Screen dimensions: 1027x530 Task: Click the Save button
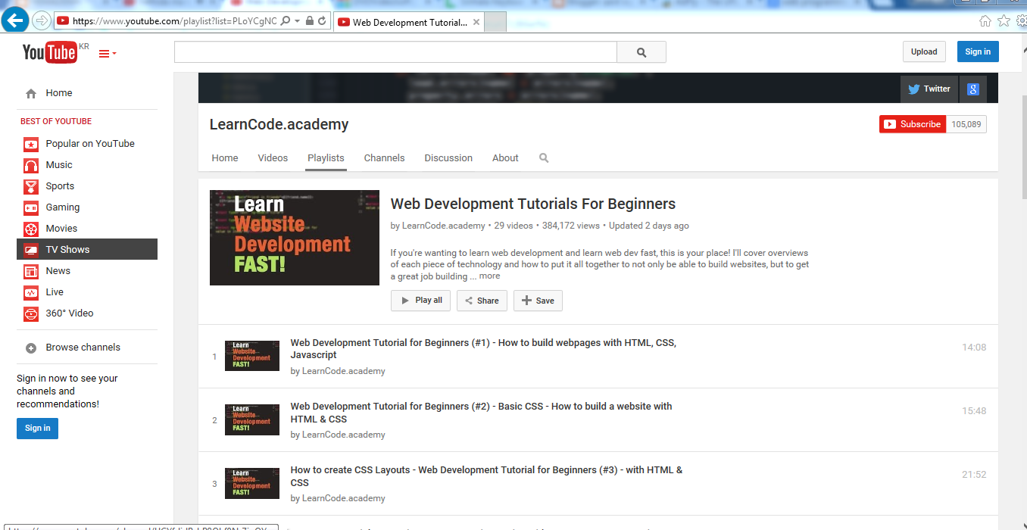(538, 301)
